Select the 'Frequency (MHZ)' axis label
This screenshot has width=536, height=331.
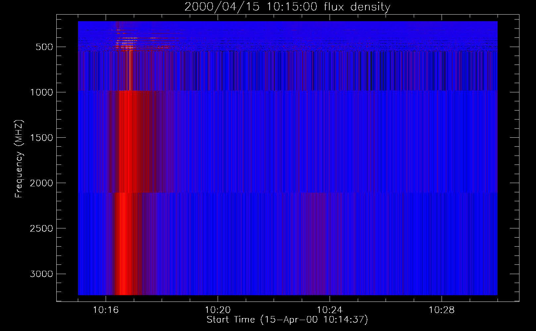19,159
